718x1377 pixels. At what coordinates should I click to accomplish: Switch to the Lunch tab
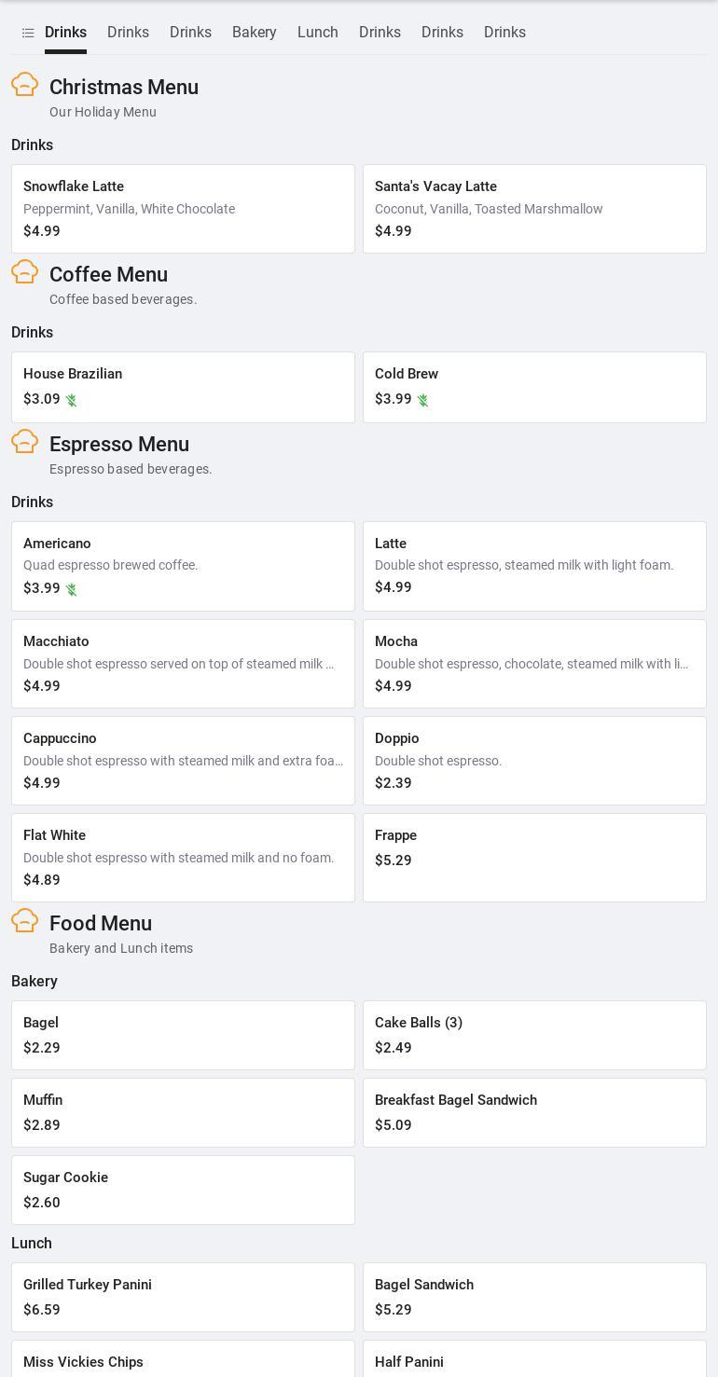coord(318,33)
